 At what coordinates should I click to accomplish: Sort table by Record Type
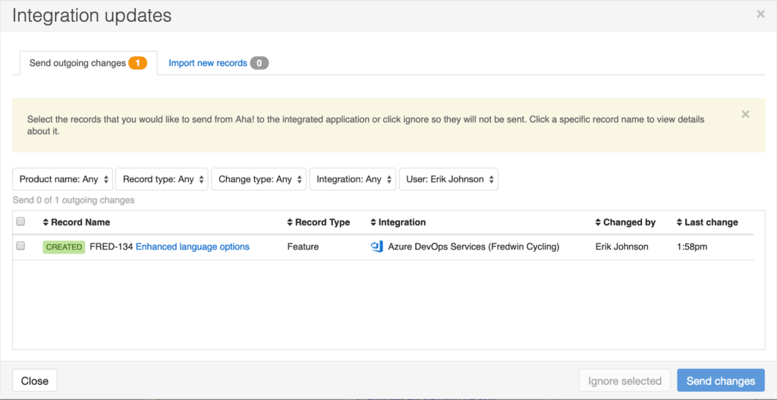coord(319,222)
